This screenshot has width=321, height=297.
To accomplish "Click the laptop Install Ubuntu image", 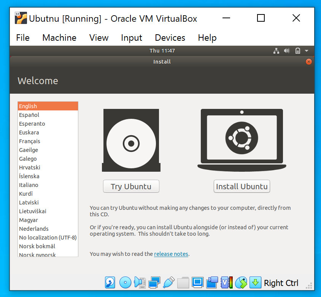I will (x=242, y=140).
